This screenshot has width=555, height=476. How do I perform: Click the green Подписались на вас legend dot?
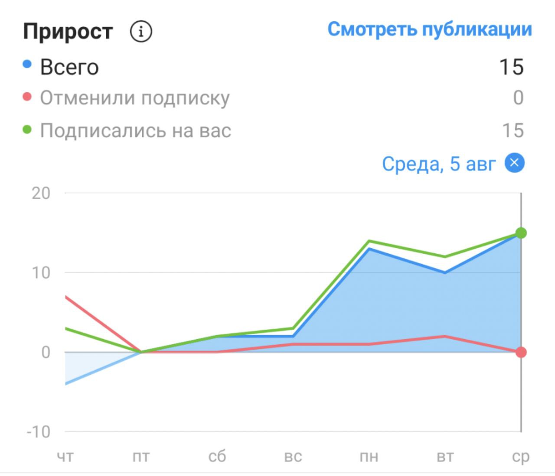pyautogui.click(x=27, y=129)
